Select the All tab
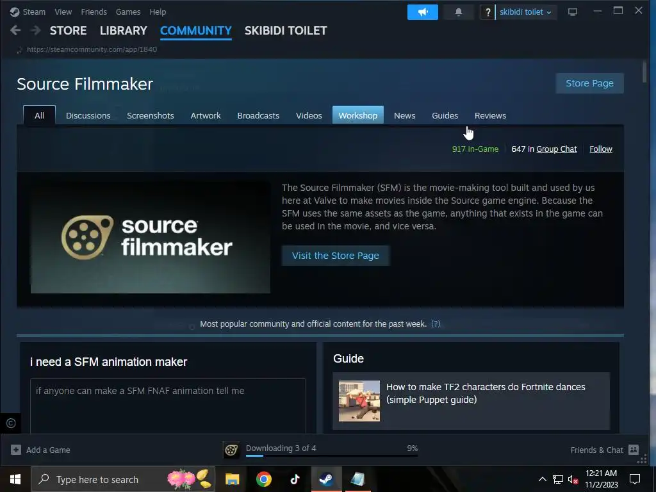 pos(39,115)
